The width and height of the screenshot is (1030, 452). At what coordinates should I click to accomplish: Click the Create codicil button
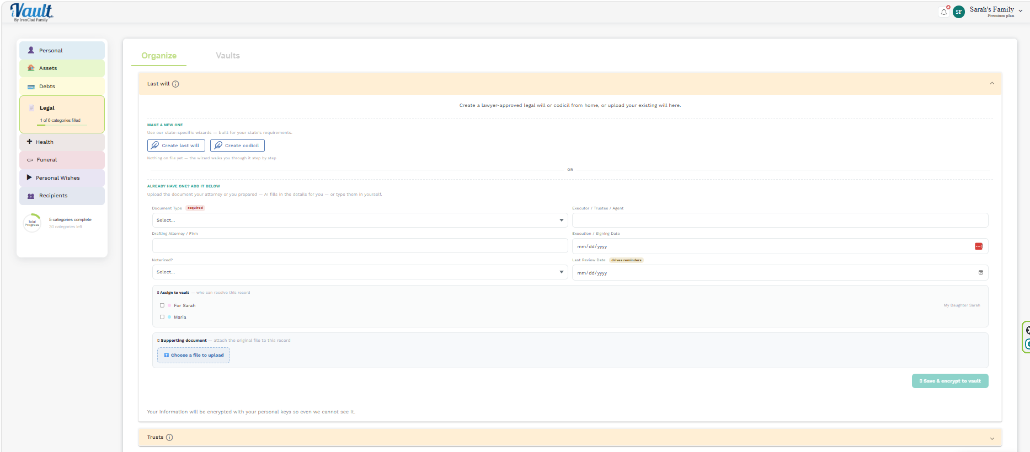(237, 146)
